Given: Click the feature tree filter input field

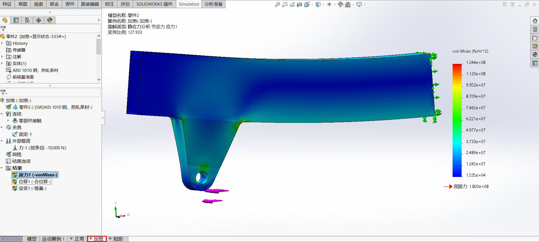Looking at the screenshot, I should coord(53,28).
